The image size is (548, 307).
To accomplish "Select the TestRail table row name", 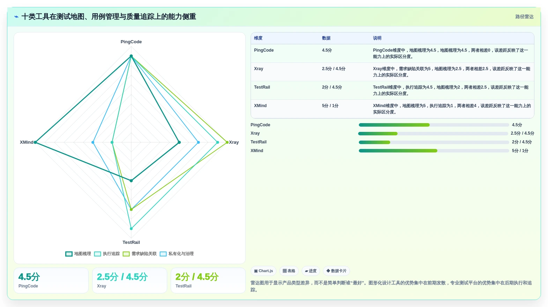I will pyautogui.click(x=262, y=87).
